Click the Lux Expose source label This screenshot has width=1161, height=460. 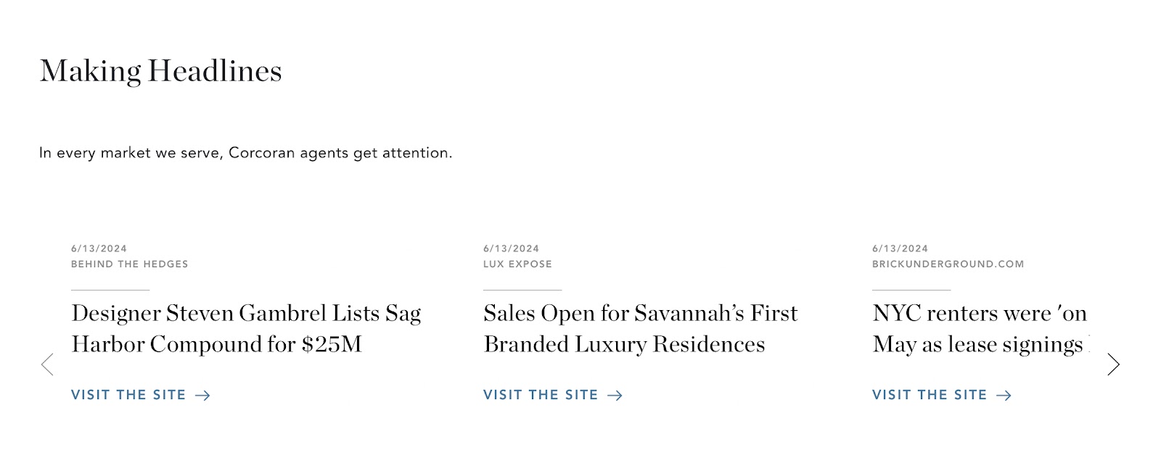(517, 264)
